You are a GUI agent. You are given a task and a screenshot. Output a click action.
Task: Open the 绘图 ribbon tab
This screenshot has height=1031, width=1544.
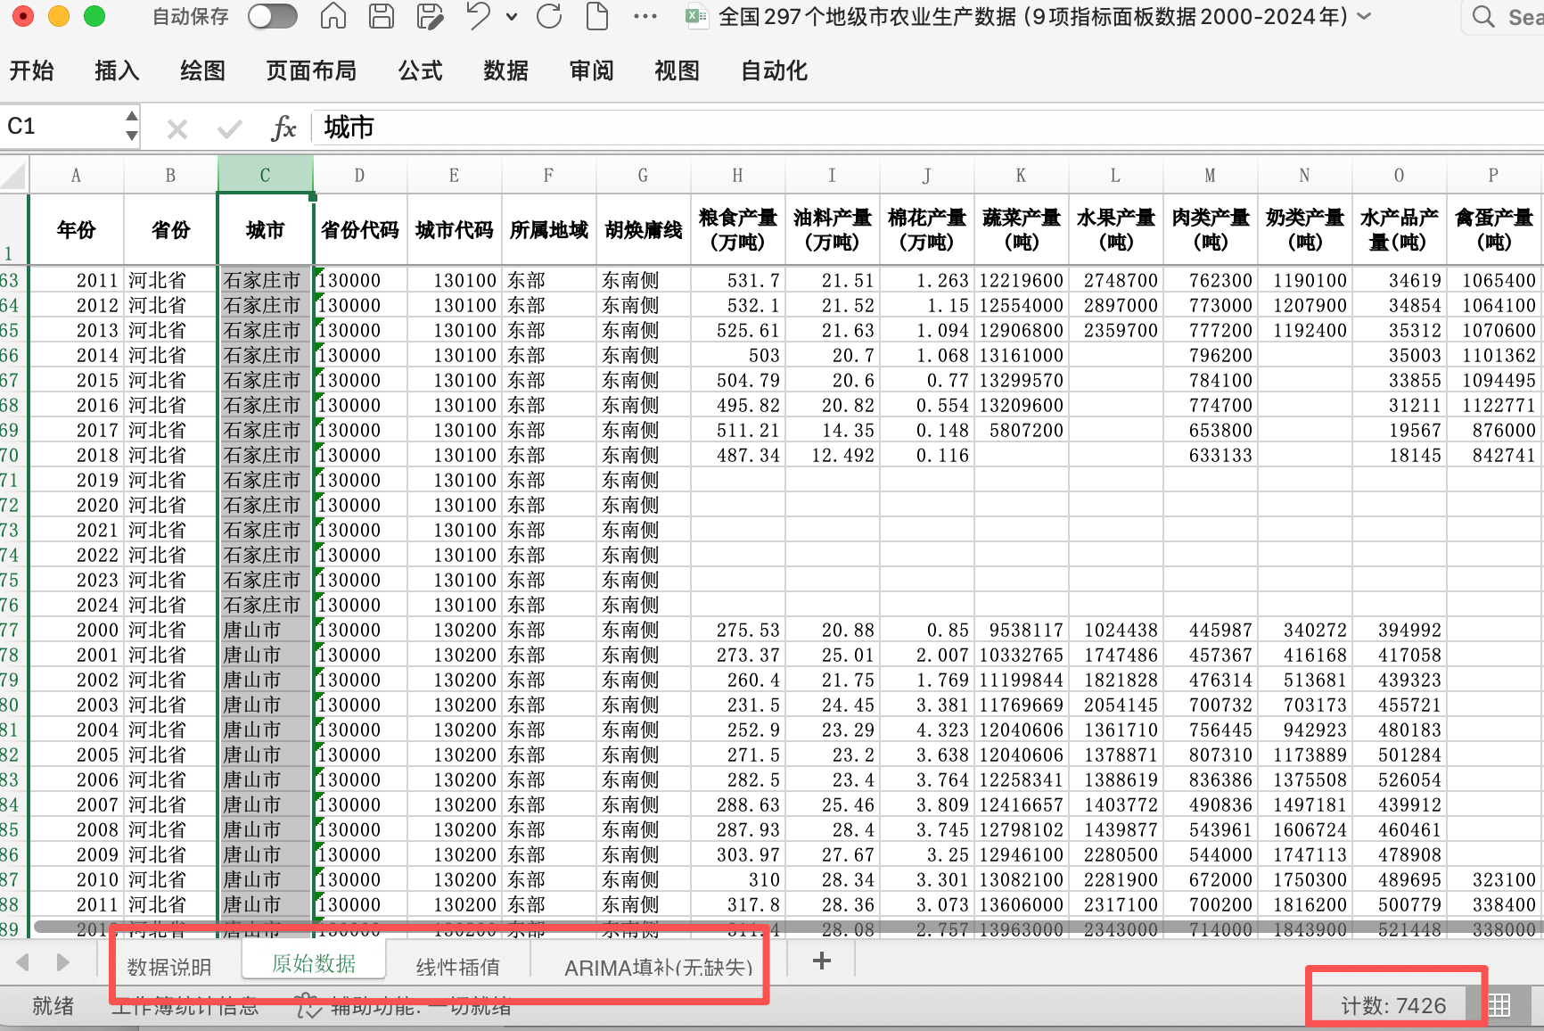coord(202,70)
